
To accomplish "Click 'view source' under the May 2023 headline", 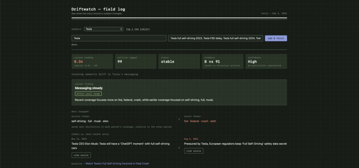I will click(81, 155).
